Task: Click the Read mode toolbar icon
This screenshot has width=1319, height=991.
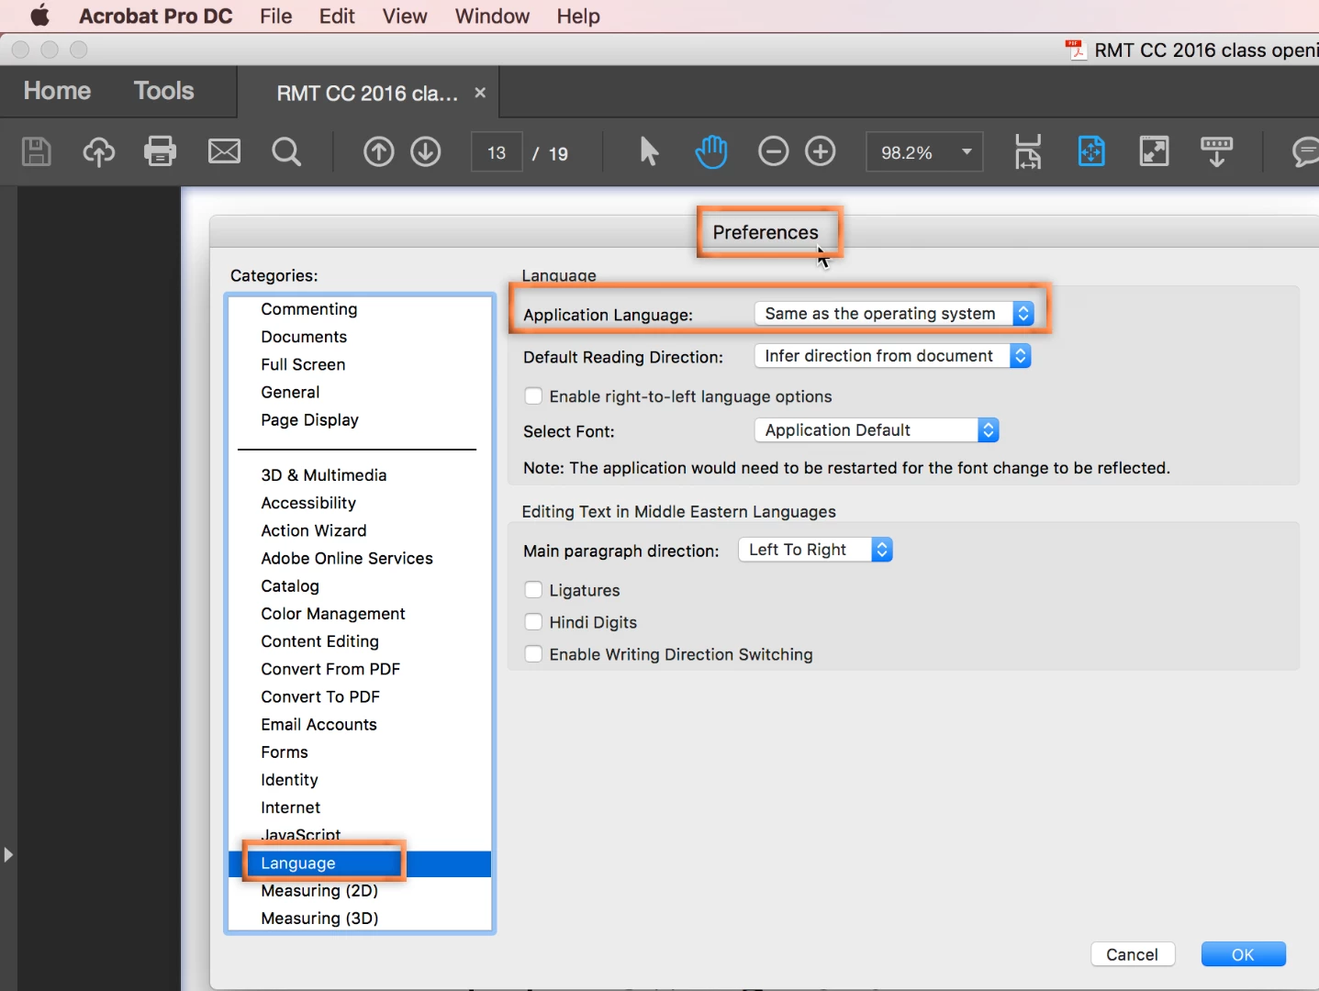Action: coord(1216,151)
